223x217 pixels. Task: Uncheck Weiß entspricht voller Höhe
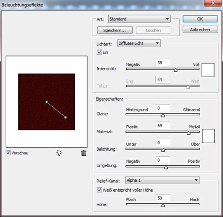pyautogui.click(x=99, y=190)
